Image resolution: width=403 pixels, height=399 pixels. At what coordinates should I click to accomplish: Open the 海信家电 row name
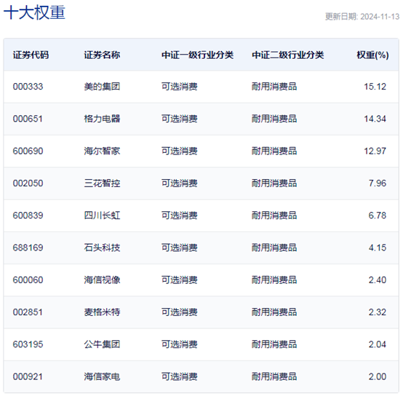click(102, 376)
